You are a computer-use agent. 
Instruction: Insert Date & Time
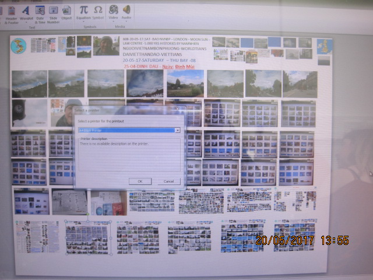pyautogui.click(x=40, y=15)
